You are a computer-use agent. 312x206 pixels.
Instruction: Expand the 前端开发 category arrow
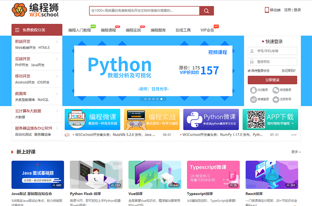coord(57,42)
